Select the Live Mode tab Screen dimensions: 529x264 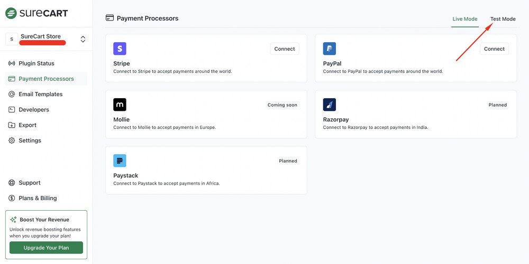coord(464,19)
